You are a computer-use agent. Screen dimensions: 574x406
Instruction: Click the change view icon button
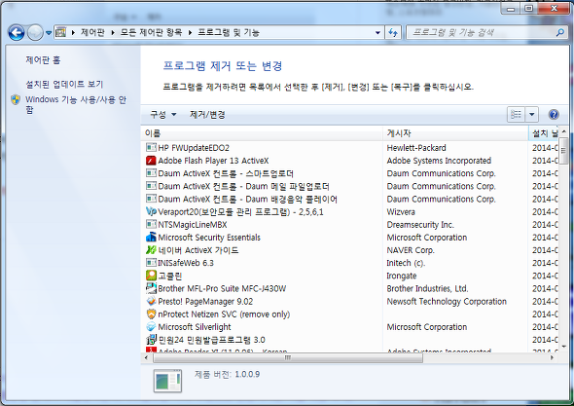pyautogui.click(x=516, y=115)
